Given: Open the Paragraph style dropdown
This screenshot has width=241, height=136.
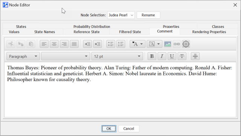Looking at the screenshot, I should pos(23,56).
